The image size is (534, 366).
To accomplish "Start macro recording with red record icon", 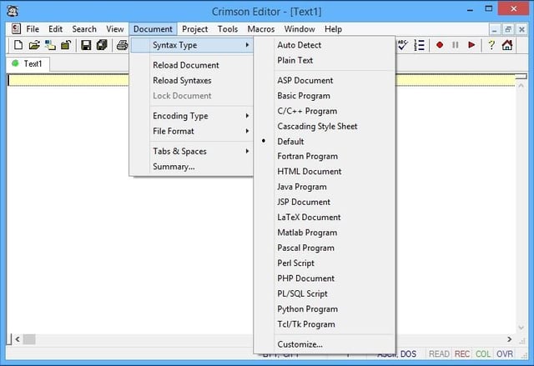I will pos(440,45).
